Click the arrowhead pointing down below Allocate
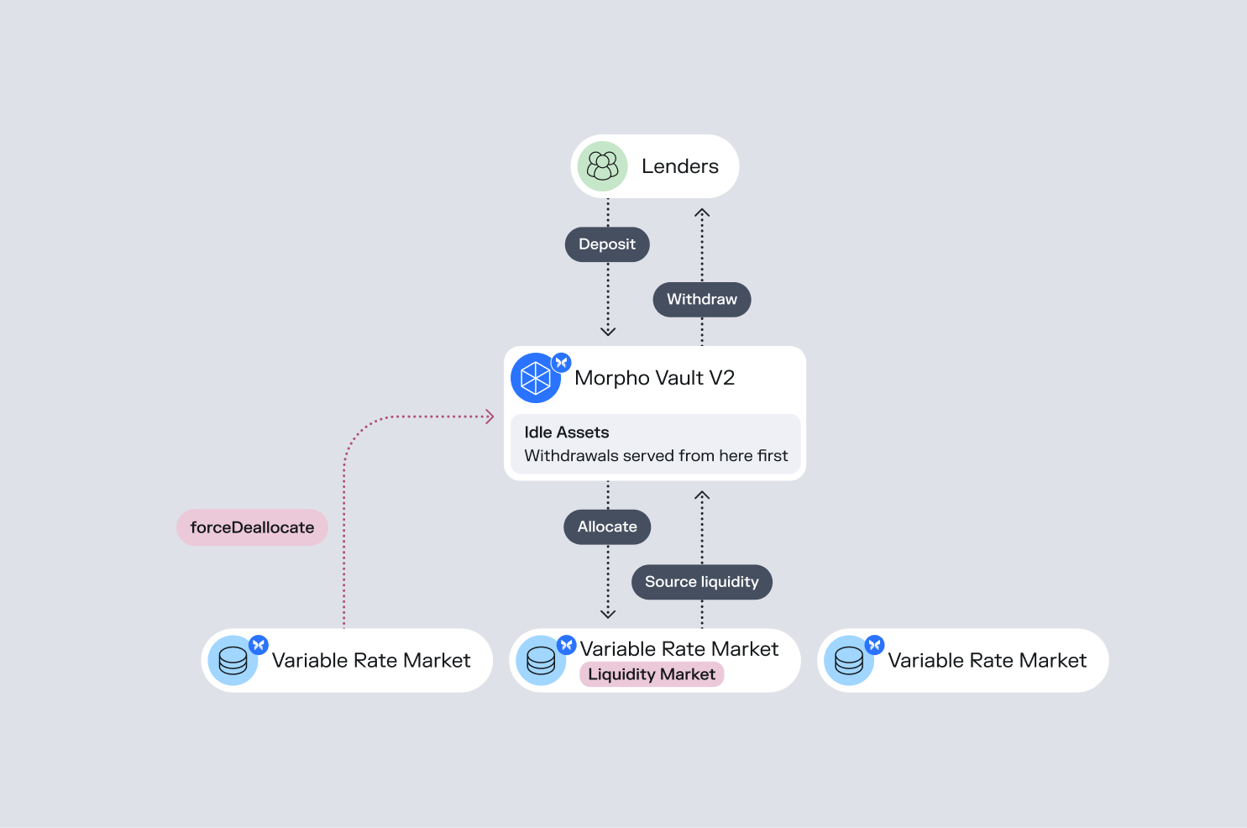 tap(608, 614)
